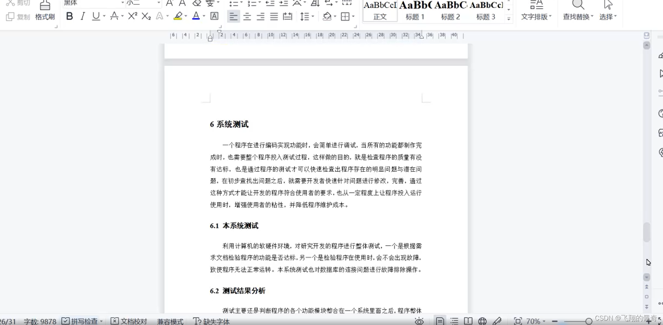
Task: Click fit page zoom icon
Action: tap(518, 321)
